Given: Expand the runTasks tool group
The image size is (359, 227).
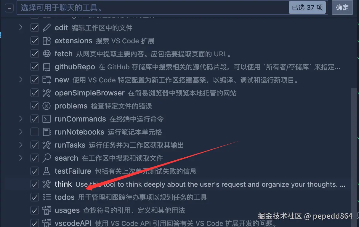Looking at the screenshot, I should tap(21, 145).
